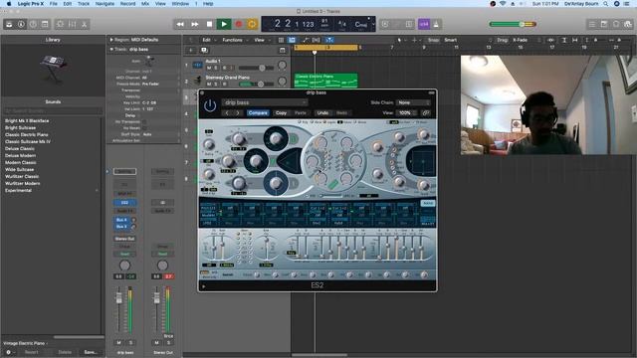This screenshot has height=358, width=637.
Task: Select the Classic Electric Piano green region
Action: tap(325, 81)
